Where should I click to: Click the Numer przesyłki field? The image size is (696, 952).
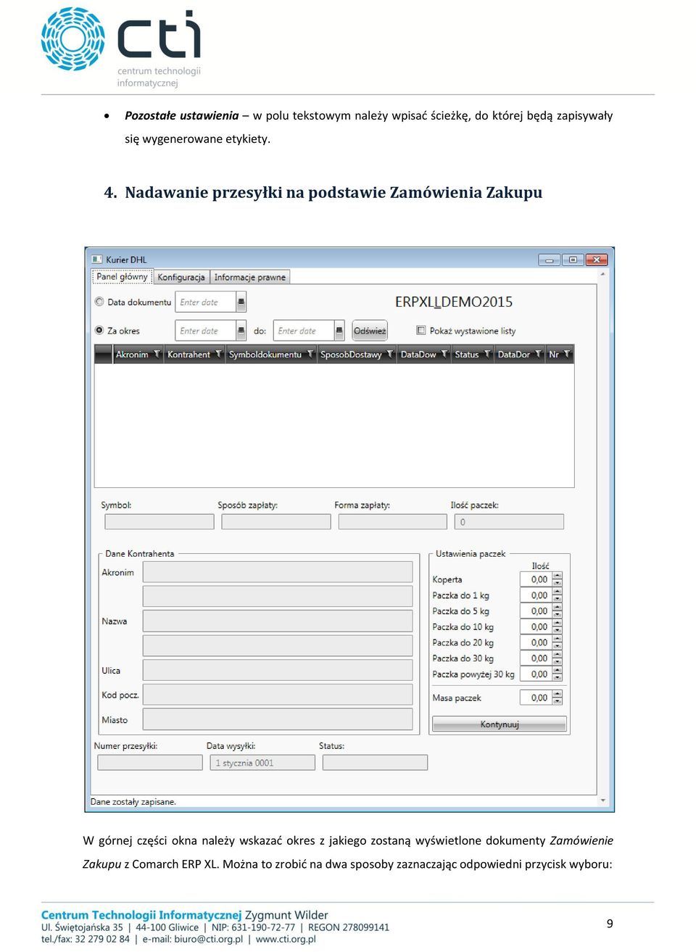[x=150, y=763]
